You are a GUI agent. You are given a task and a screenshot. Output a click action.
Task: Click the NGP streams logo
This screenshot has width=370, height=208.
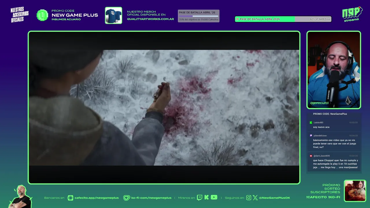click(x=352, y=14)
